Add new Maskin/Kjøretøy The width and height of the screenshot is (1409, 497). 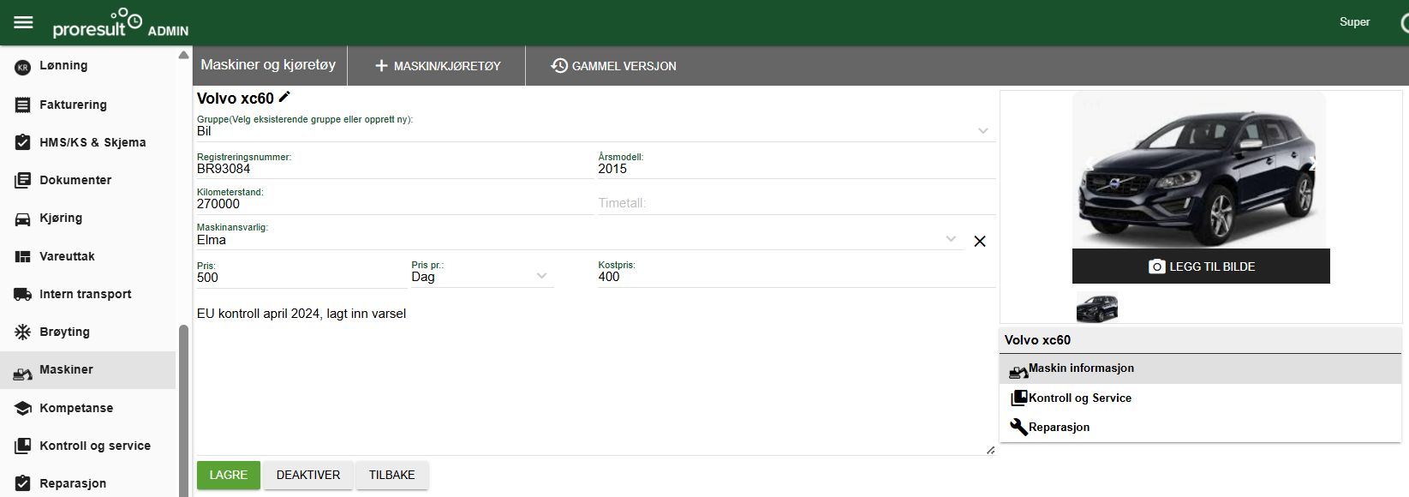tap(438, 66)
